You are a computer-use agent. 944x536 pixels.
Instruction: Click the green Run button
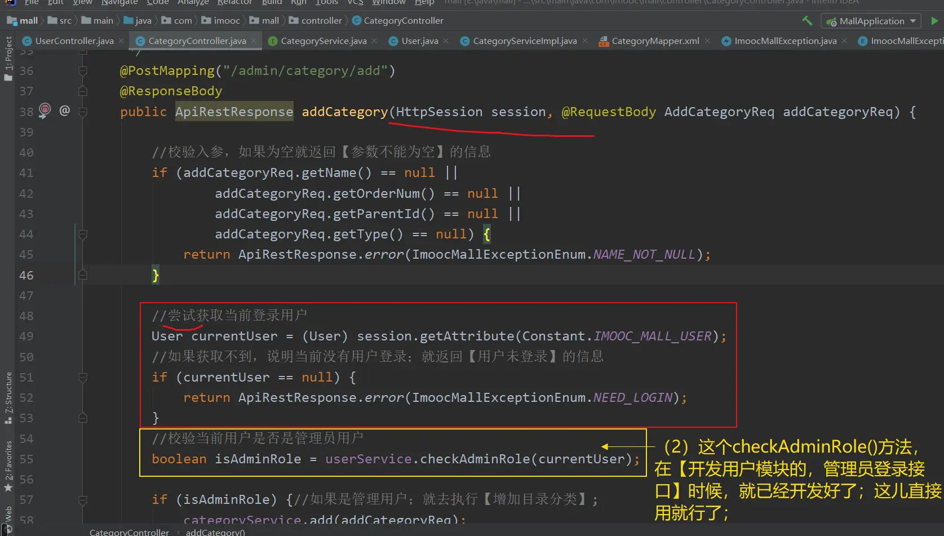click(x=934, y=21)
